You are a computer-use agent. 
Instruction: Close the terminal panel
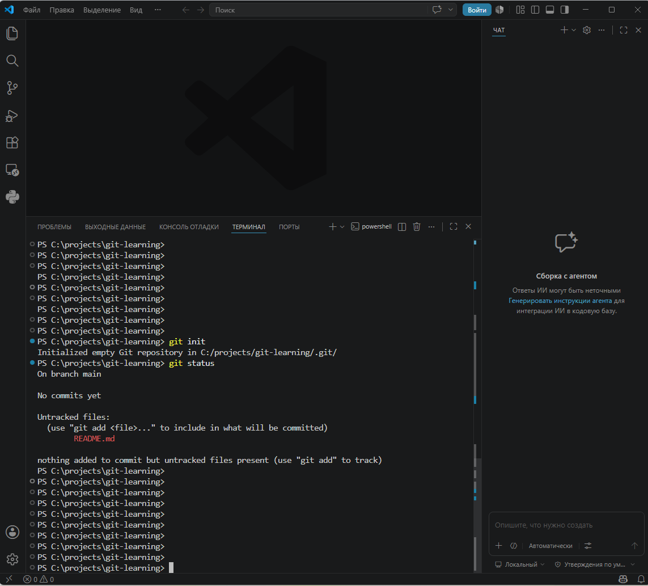point(468,226)
